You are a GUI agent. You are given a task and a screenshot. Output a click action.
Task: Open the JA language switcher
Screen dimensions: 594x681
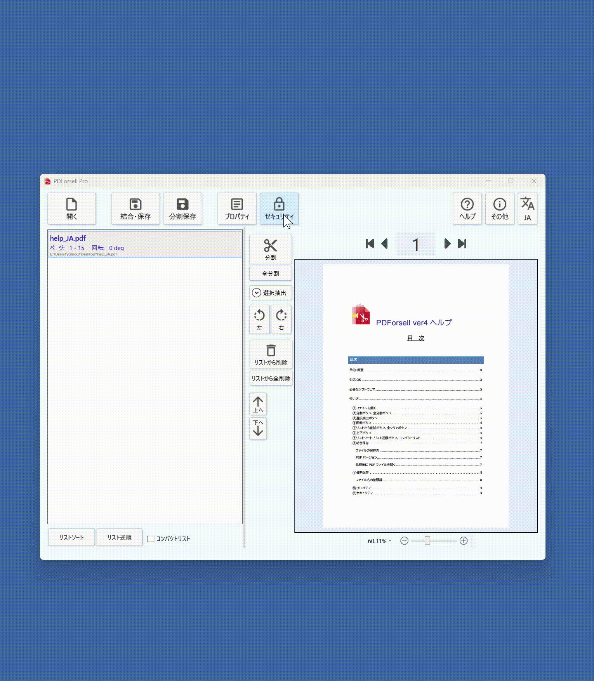tap(527, 208)
